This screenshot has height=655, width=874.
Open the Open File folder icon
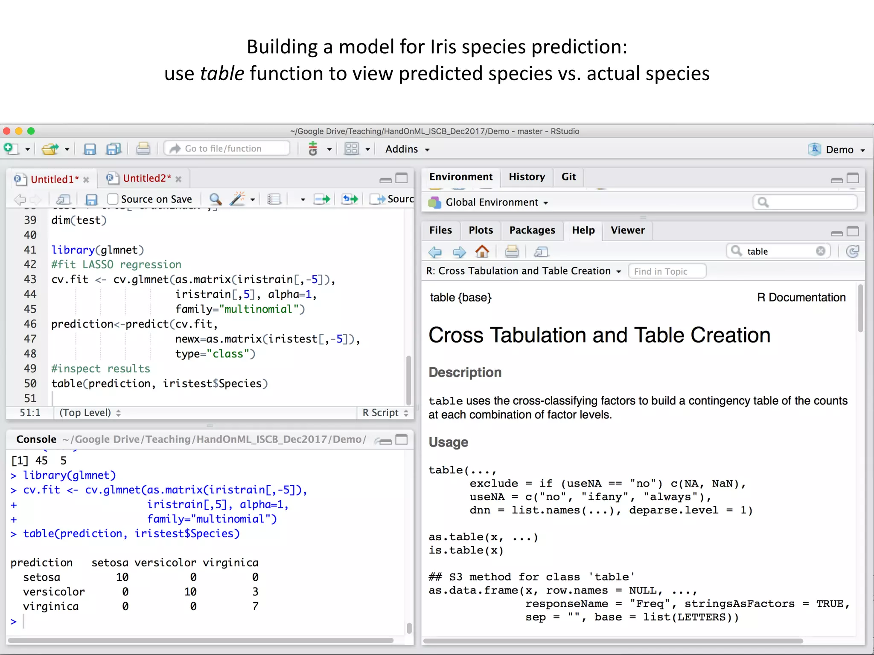[50, 149]
